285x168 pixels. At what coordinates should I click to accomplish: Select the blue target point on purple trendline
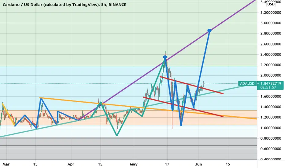(209, 30)
